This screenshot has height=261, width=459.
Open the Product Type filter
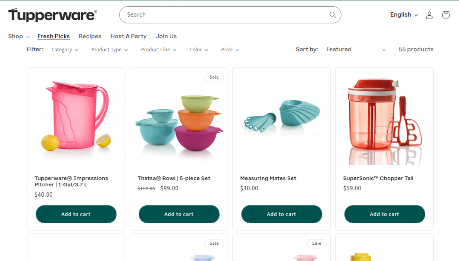(109, 50)
